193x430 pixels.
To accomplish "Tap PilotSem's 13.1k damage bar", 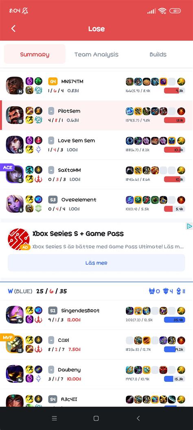I will (174, 120).
